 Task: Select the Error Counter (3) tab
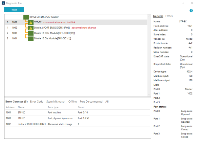click(16, 102)
